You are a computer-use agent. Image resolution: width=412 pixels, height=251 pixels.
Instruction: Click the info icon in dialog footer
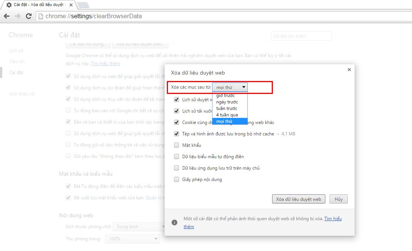pos(174,222)
